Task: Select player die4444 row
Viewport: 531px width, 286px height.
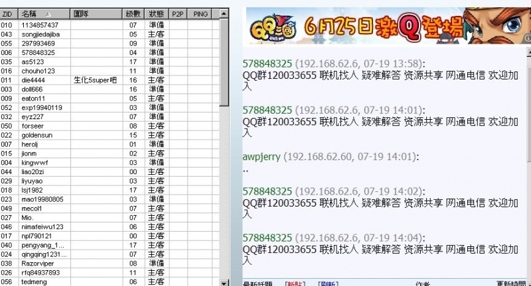Action: [110, 80]
